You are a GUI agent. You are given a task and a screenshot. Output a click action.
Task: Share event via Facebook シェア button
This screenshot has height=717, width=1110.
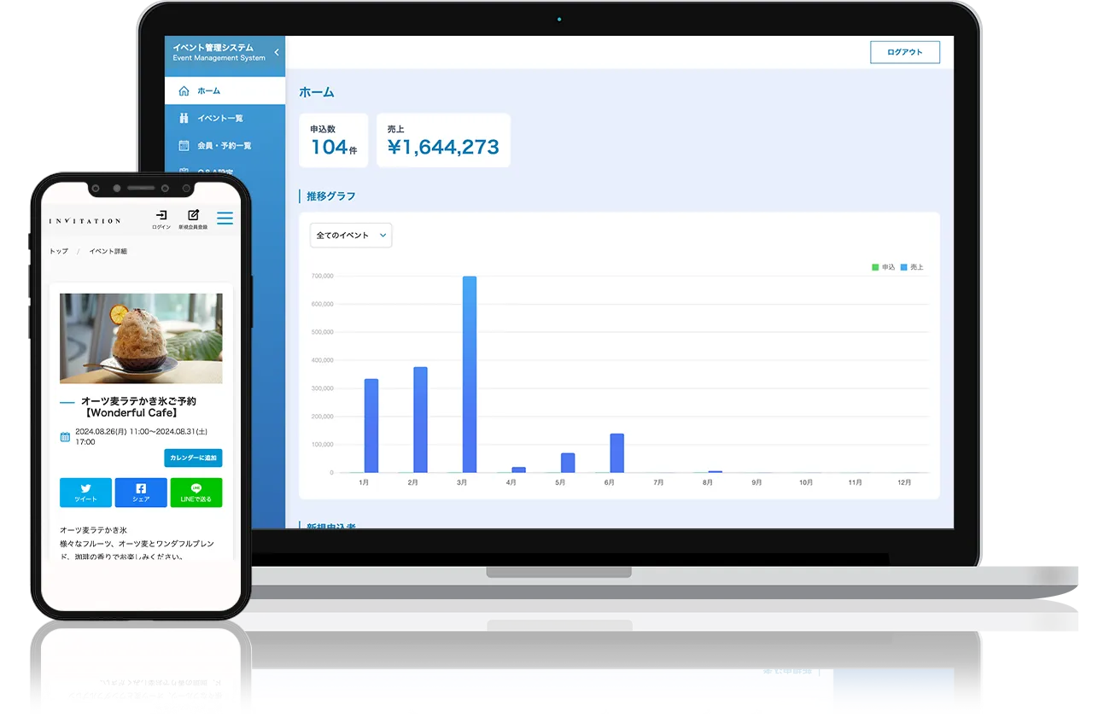(141, 493)
